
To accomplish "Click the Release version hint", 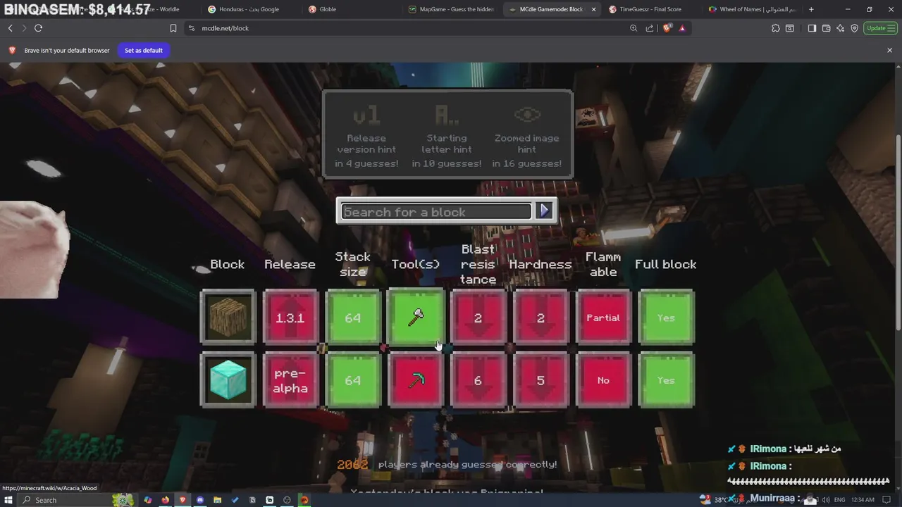I will (366, 136).
